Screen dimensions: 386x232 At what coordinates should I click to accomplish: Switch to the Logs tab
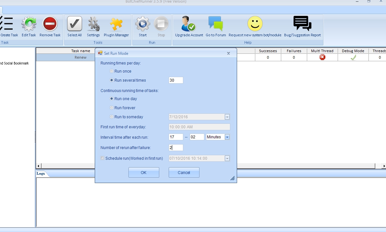pyautogui.click(x=41, y=174)
